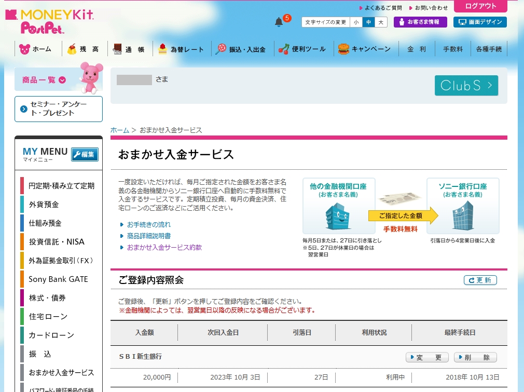The height and width of the screenshot is (392, 524).
Task: Open 商品詳細説明書 link
Action: (x=149, y=236)
